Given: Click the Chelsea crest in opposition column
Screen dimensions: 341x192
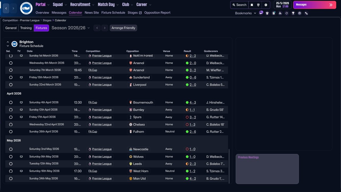Looking at the screenshot, I should coord(131,124).
